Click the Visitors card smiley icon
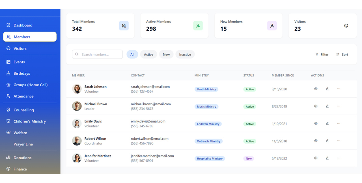Viewport: 362px width, 183px height. click(x=346, y=26)
